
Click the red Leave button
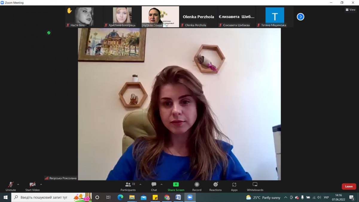tap(349, 186)
